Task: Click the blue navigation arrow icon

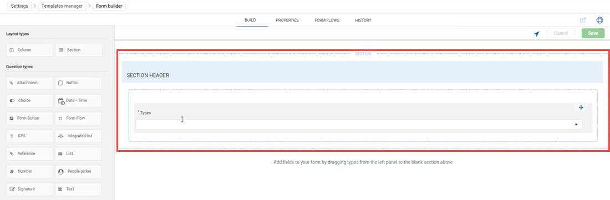Action: point(536,34)
